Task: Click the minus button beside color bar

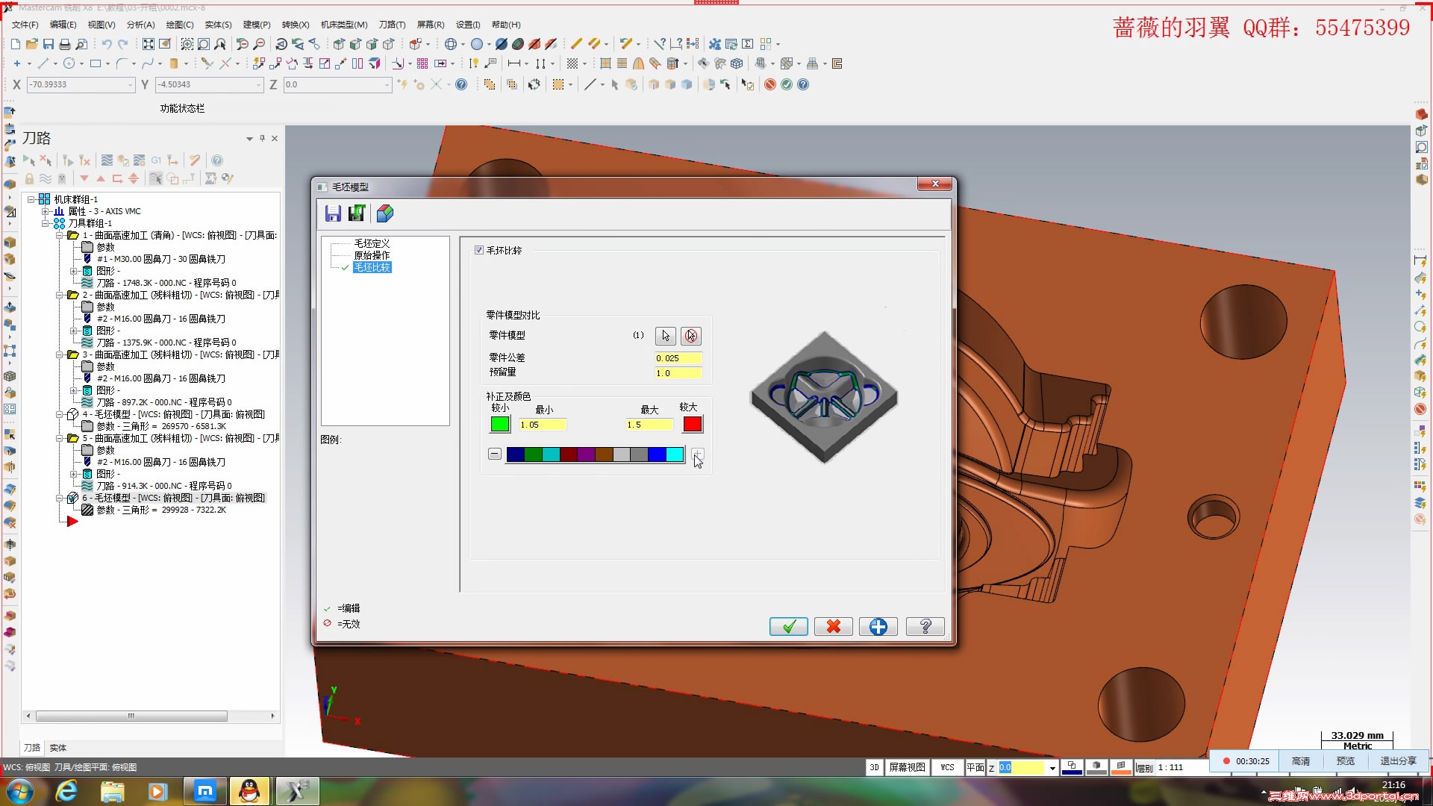Action: pyautogui.click(x=494, y=454)
